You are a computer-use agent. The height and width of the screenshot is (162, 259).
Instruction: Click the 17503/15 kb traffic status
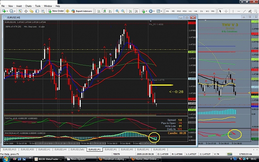[x=246, y=154]
